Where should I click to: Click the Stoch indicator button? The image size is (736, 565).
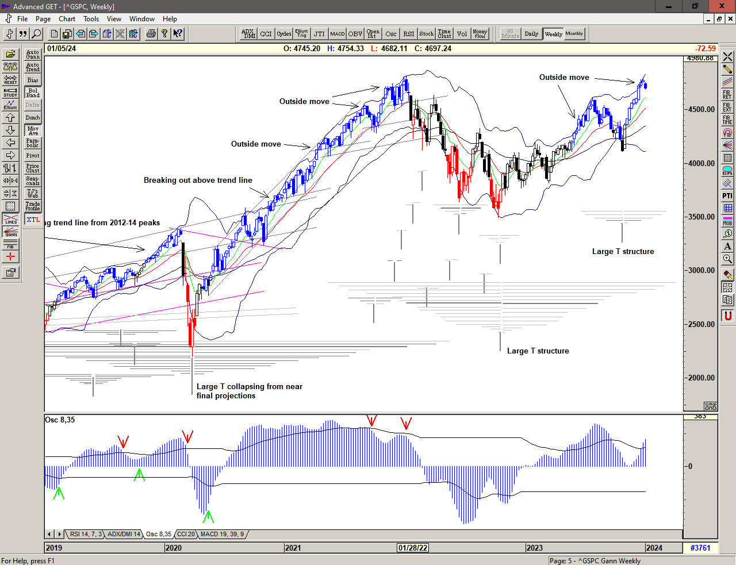(x=426, y=34)
